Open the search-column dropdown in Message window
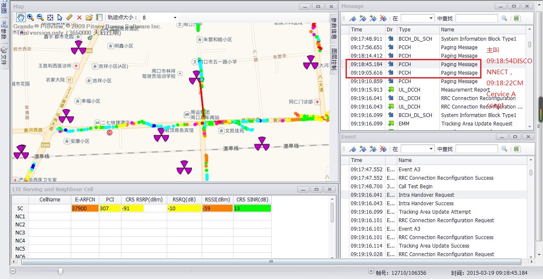 (431, 18)
